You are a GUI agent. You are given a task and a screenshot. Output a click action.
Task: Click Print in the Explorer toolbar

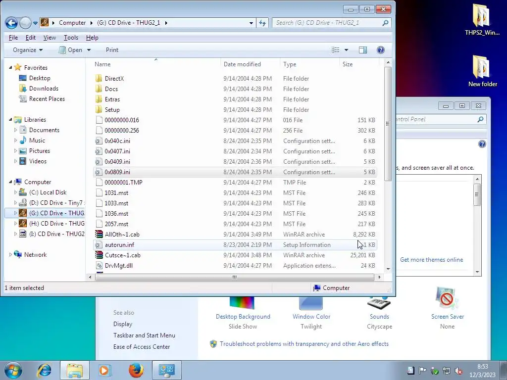(x=112, y=50)
